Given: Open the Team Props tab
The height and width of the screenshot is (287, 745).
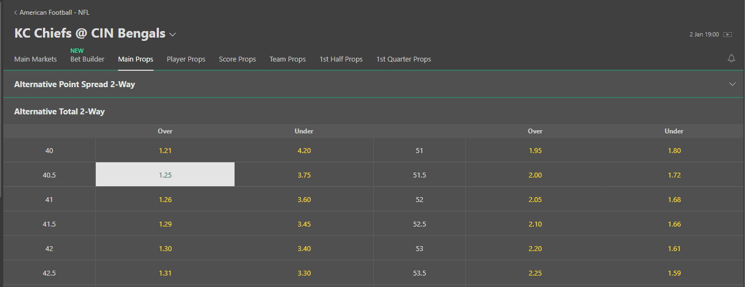Looking at the screenshot, I should point(287,59).
